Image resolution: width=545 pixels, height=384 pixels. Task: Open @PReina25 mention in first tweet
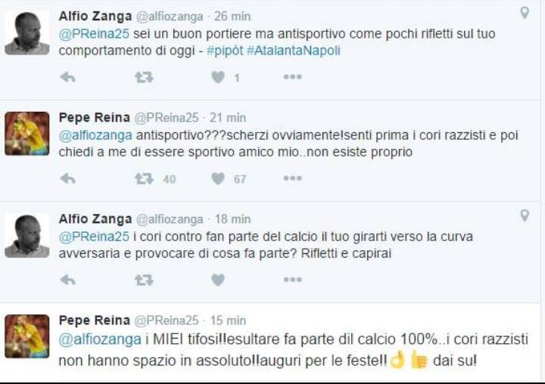pos(94,34)
